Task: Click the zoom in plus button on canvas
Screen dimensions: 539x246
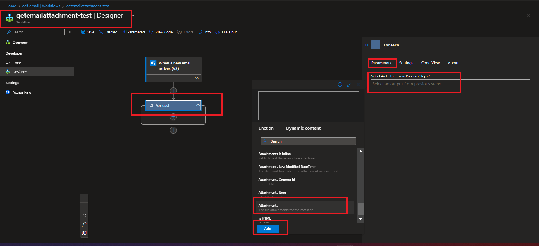Action: tap(84, 198)
